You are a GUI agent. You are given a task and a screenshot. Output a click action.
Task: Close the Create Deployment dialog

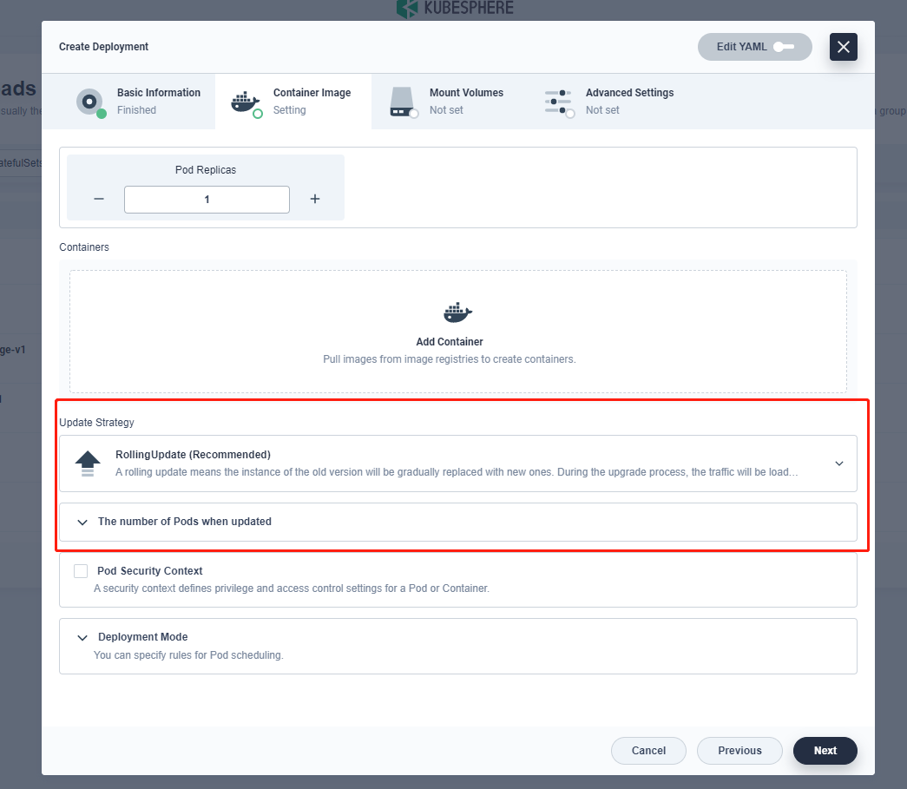pyautogui.click(x=843, y=47)
